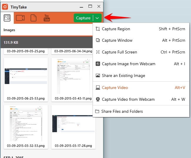
Task: Choose Capture Full Screen option
Action: click(x=141, y=52)
